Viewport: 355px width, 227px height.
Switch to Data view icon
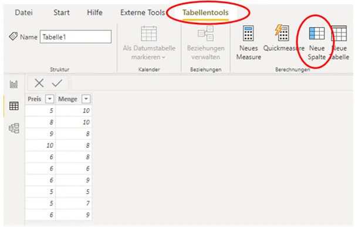14,106
